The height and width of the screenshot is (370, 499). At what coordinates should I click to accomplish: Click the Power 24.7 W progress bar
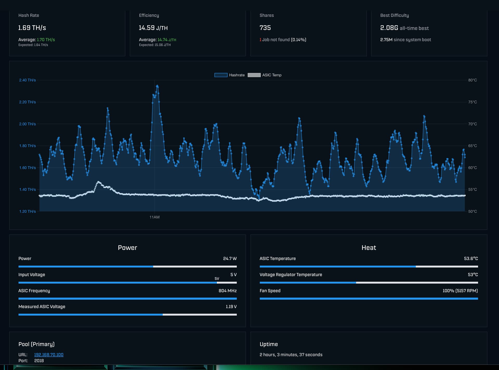point(127,267)
